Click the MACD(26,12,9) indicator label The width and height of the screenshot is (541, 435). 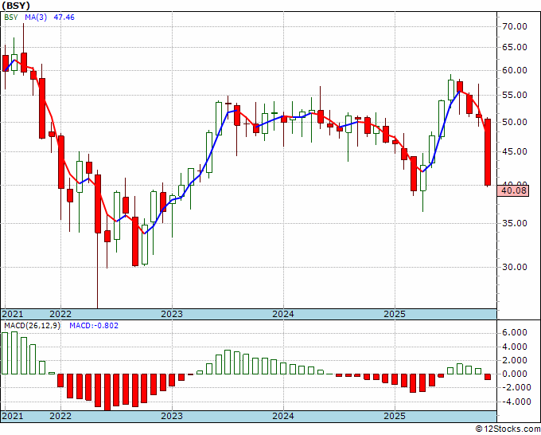[x=32, y=326]
